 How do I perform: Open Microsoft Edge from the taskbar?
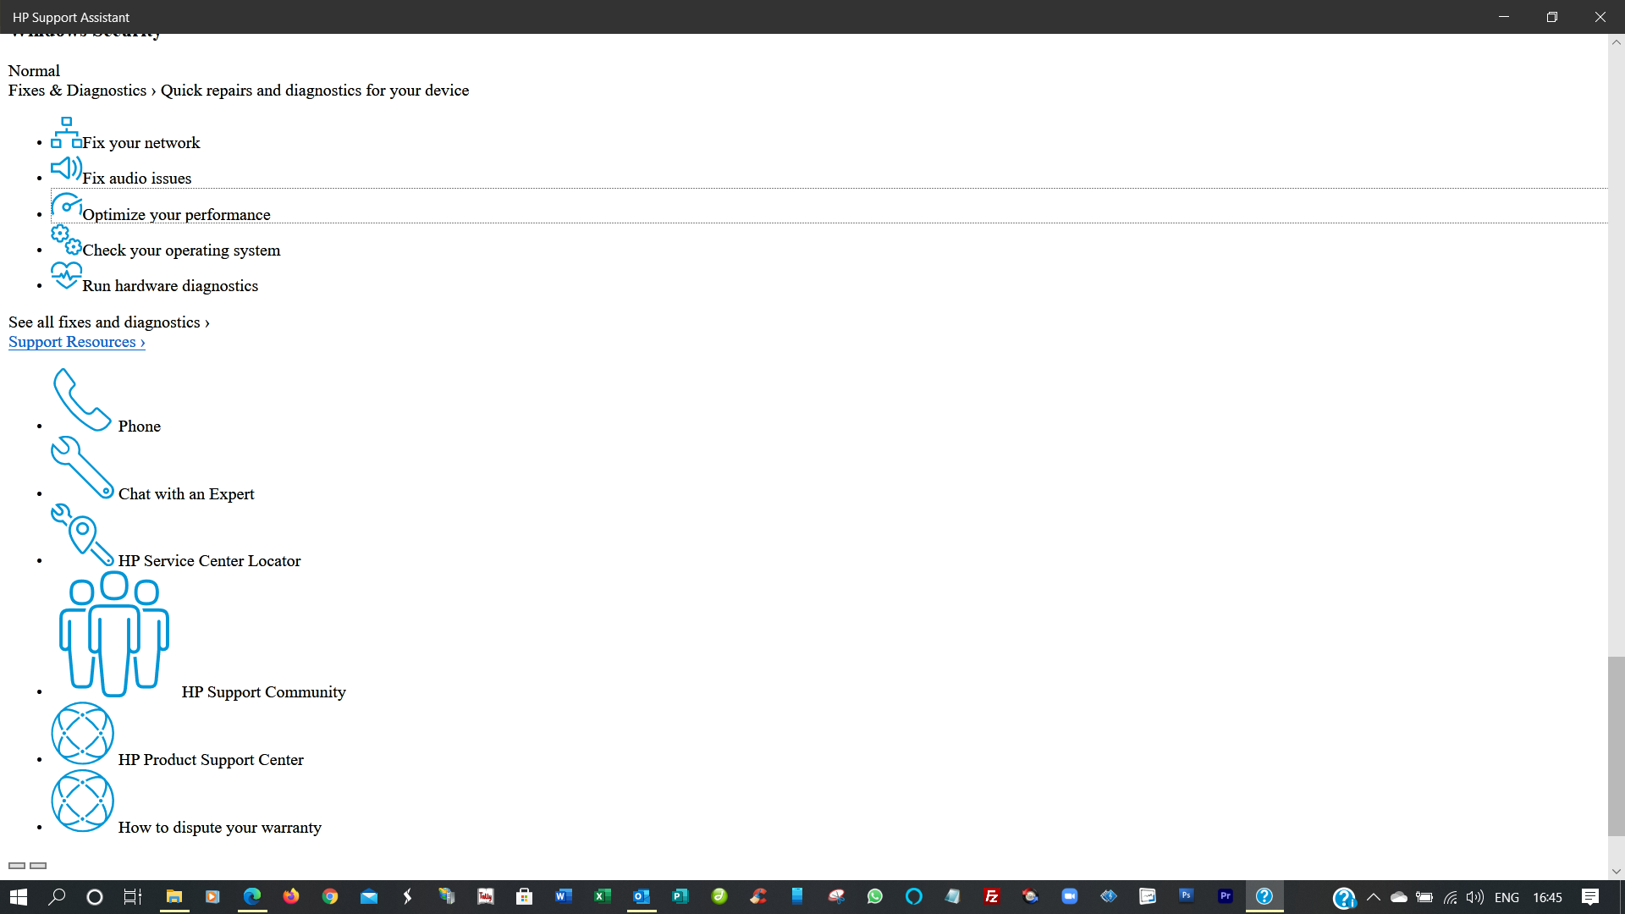[252, 896]
